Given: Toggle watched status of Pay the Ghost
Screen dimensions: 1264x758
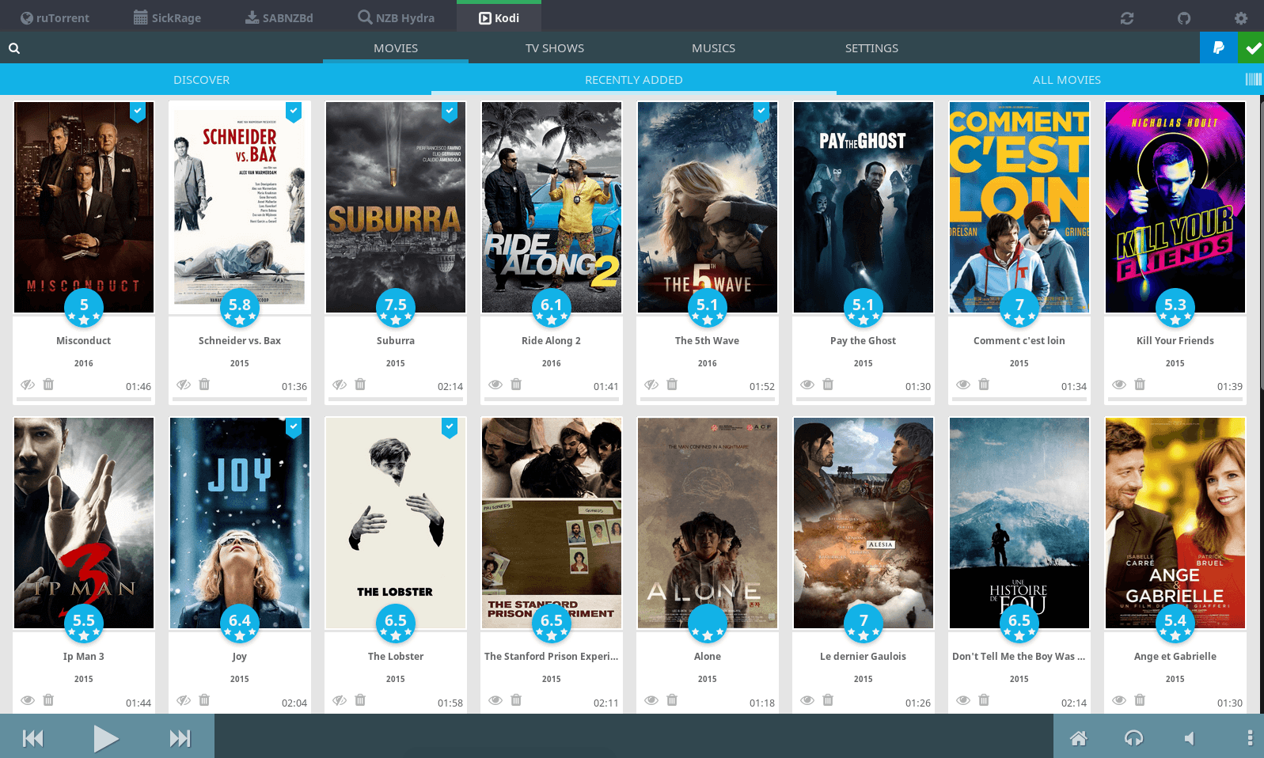Looking at the screenshot, I should point(807,385).
